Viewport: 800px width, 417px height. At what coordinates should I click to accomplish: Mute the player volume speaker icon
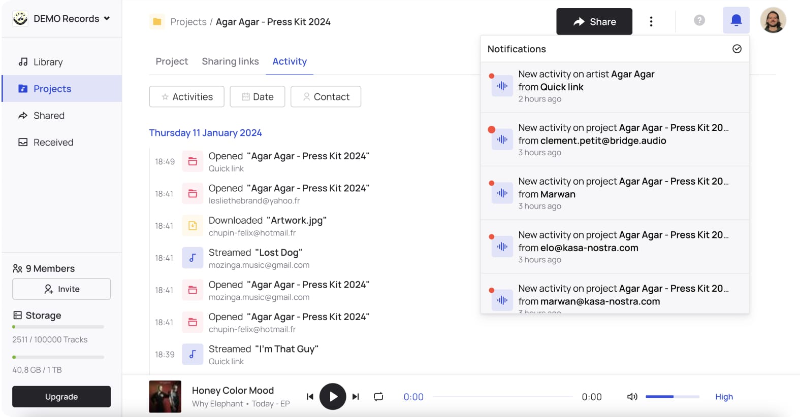click(x=632, y=397)
